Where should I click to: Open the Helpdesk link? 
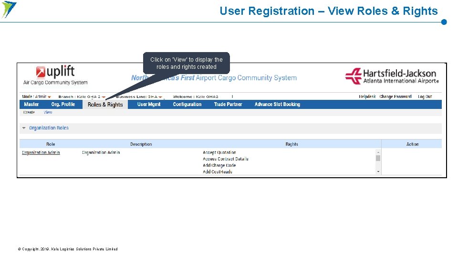(367, 97)
